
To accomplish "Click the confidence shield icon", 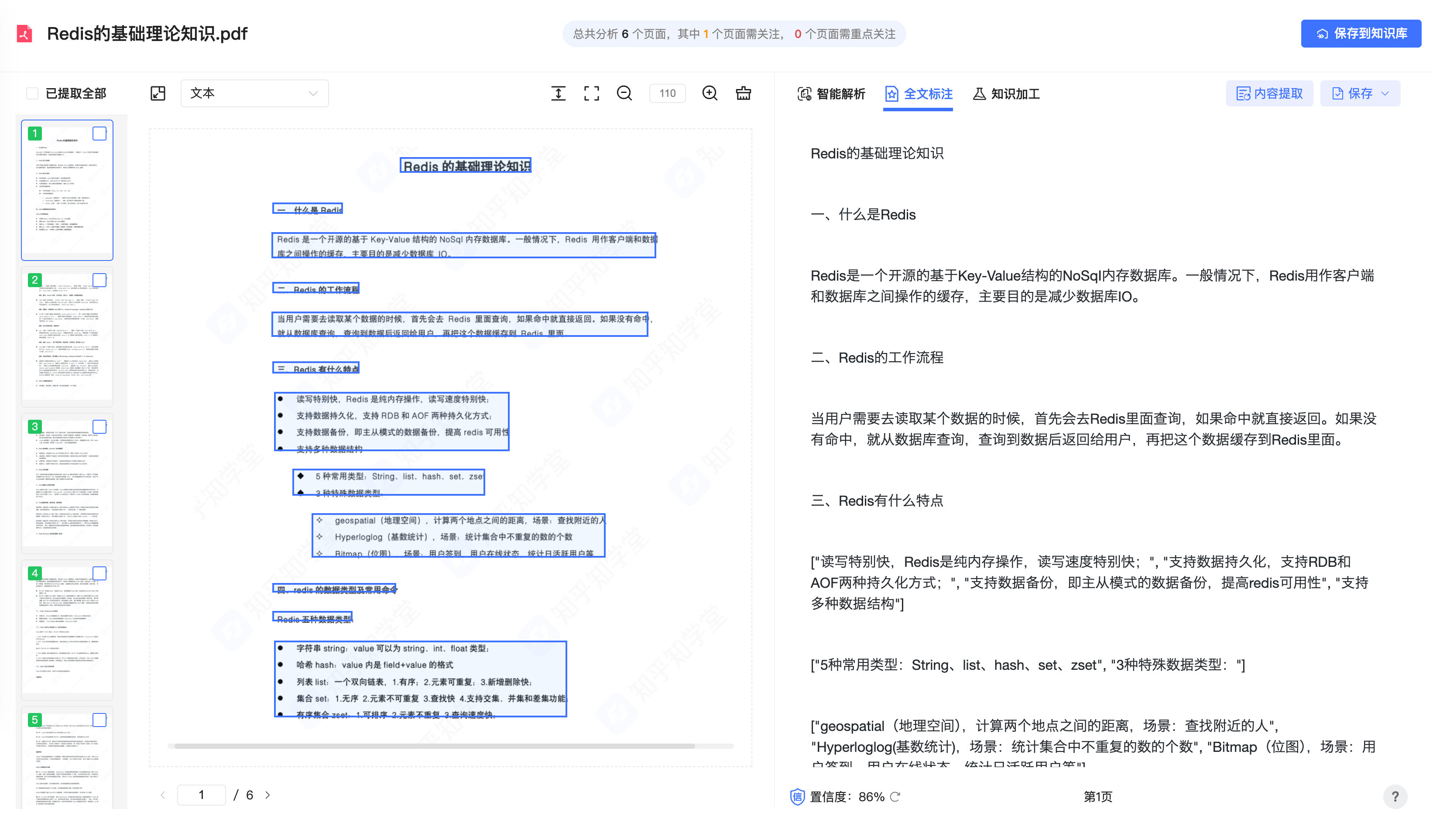I will (x=797, y=796).
